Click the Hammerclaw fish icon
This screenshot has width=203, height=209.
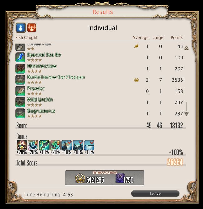click(20, 69)
